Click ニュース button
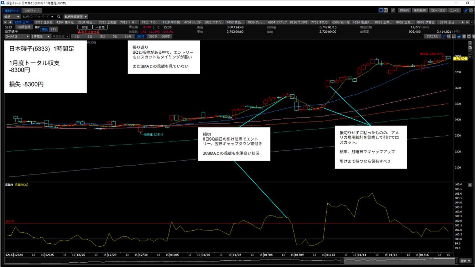 pos(455,11)
